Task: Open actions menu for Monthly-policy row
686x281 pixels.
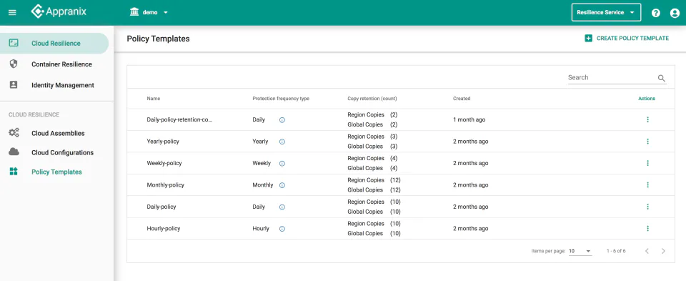Action: pos(647,184)
